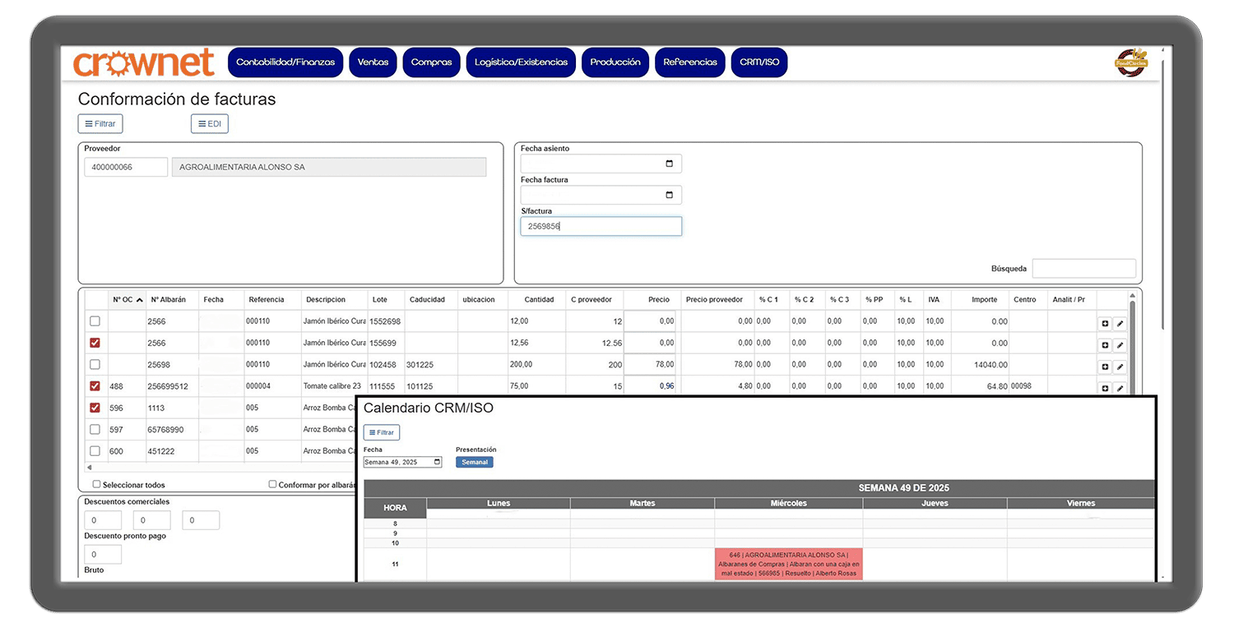
Task: Edit the row with Importe 64.80
Action: [x=1120, y=388]
